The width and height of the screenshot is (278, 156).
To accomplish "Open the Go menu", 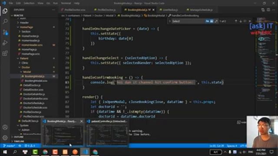I will click(48, 3).
